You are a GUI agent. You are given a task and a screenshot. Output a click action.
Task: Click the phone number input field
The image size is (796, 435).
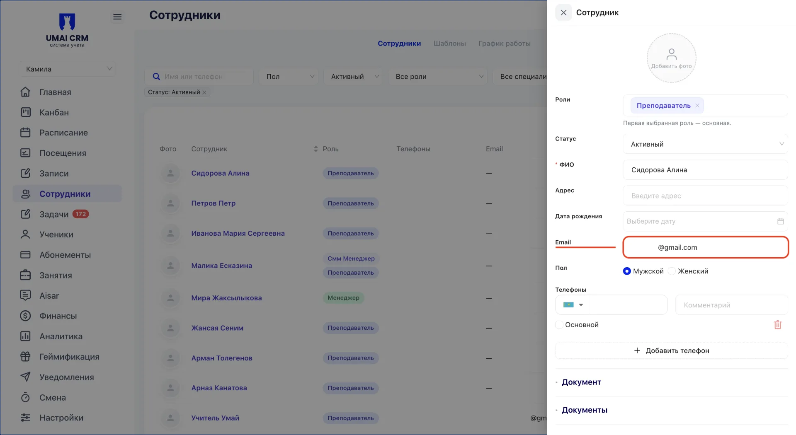click(628, 305)
